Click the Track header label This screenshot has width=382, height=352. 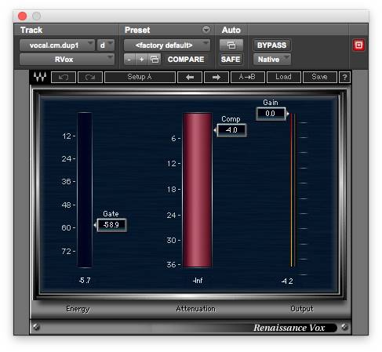(31, 30)
